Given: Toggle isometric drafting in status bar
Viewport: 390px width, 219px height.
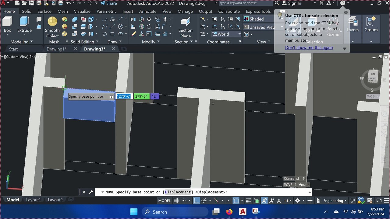Looking at the screenshot, I should point(216,200).
